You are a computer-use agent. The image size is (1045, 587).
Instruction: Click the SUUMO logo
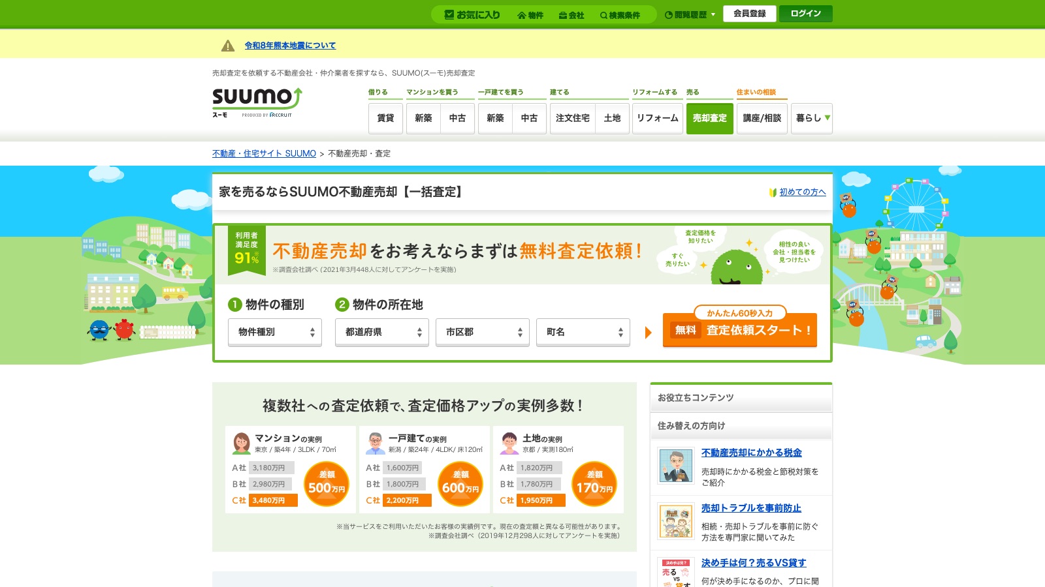257,102
